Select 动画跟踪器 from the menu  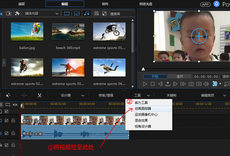(x=149, y=108)
